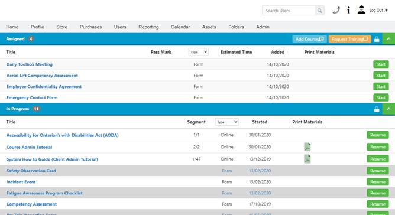Open the information icon
395x215 pixels.
coord(349,10)
